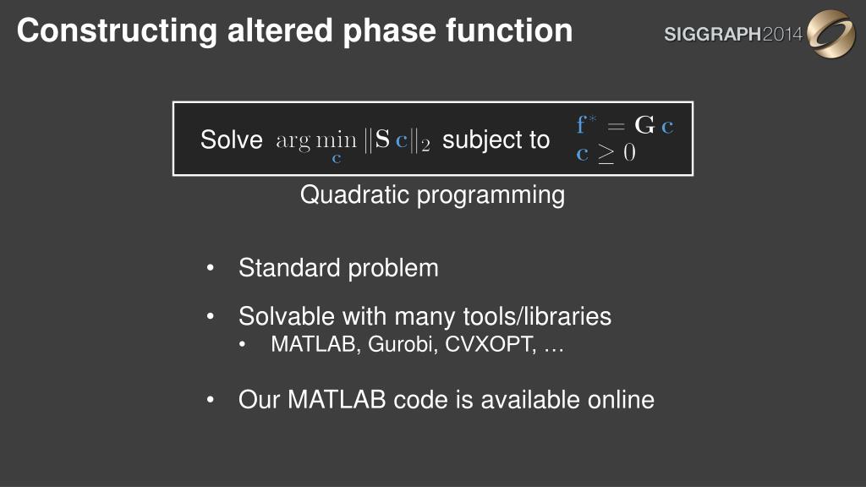866x487 pixels.
Task: Click the word 'Solve' in the formula box
Action: [232, 140]
